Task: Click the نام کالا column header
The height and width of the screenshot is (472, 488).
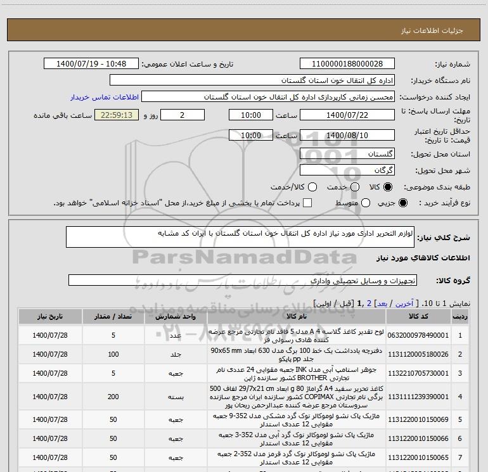Action: [297, 317]
